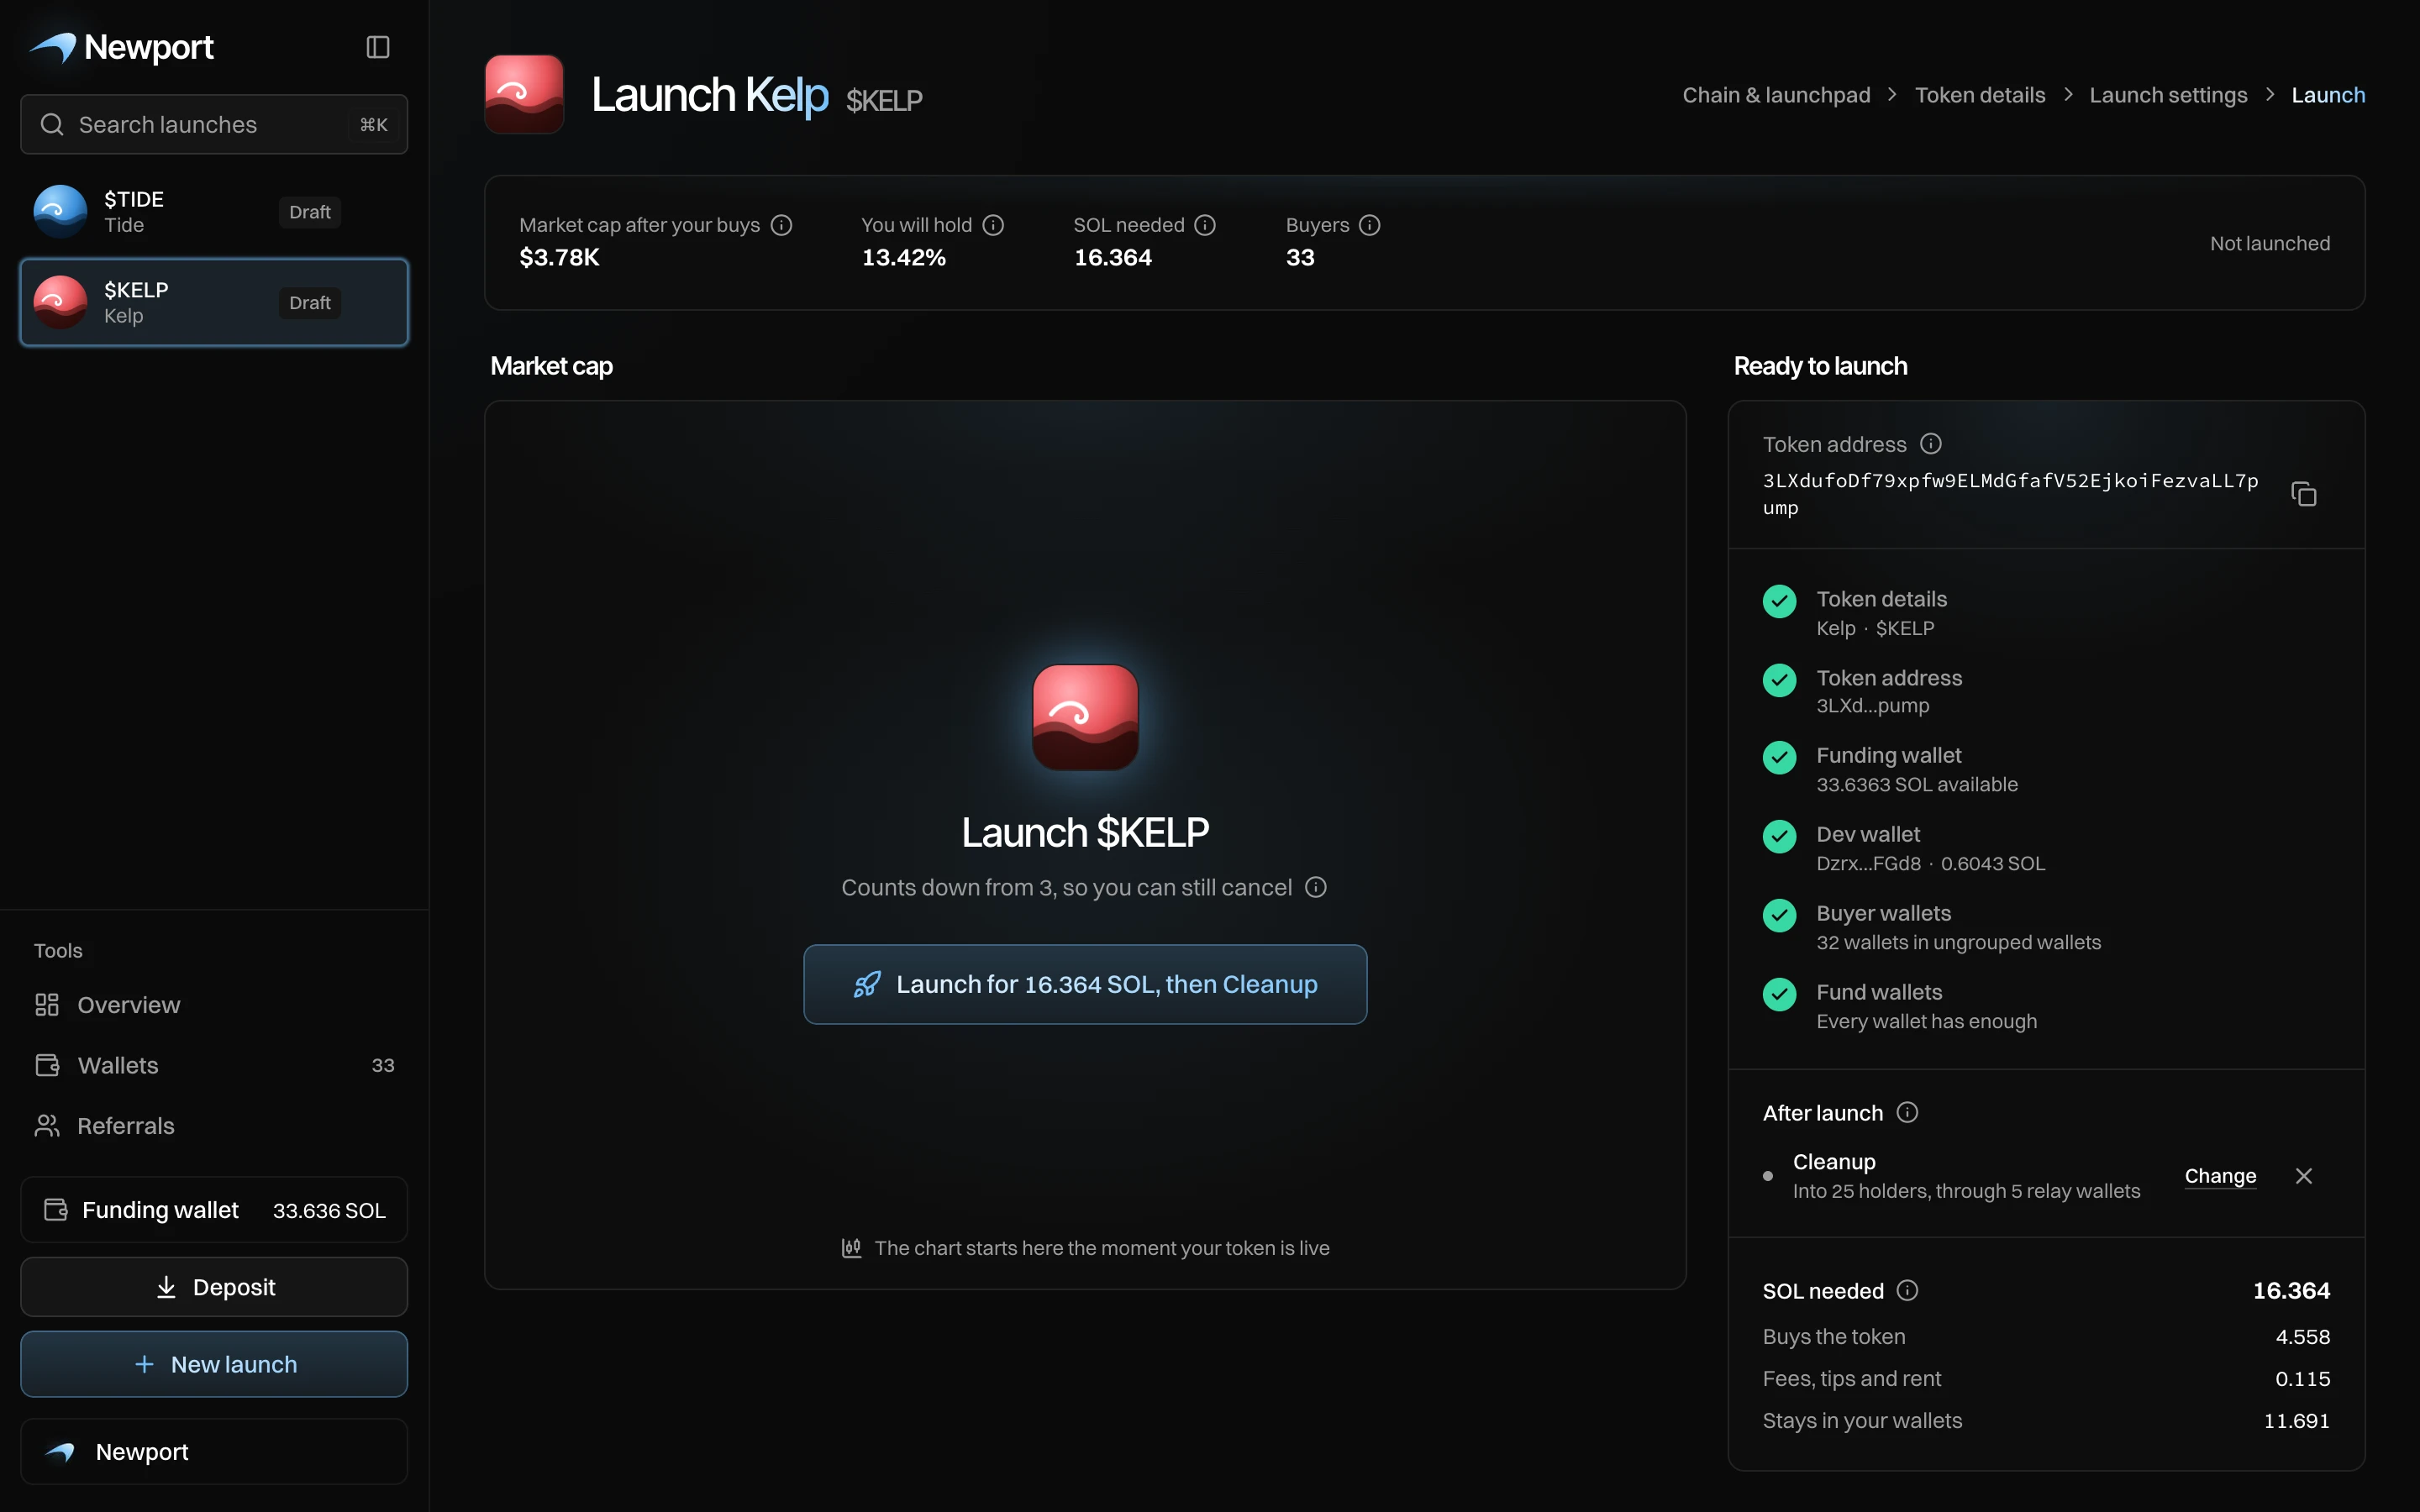Go to Token details step
2420x1512 pixels.
[1979, 95]
